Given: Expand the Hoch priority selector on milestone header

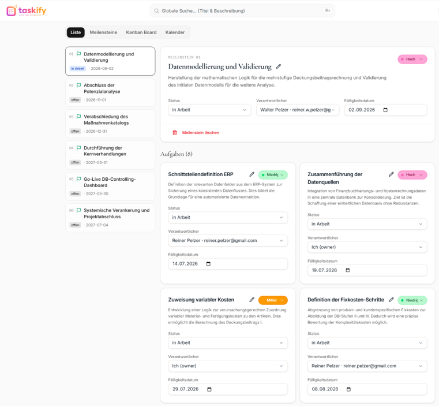Looking at the screenshot, I should coord(412,59).
